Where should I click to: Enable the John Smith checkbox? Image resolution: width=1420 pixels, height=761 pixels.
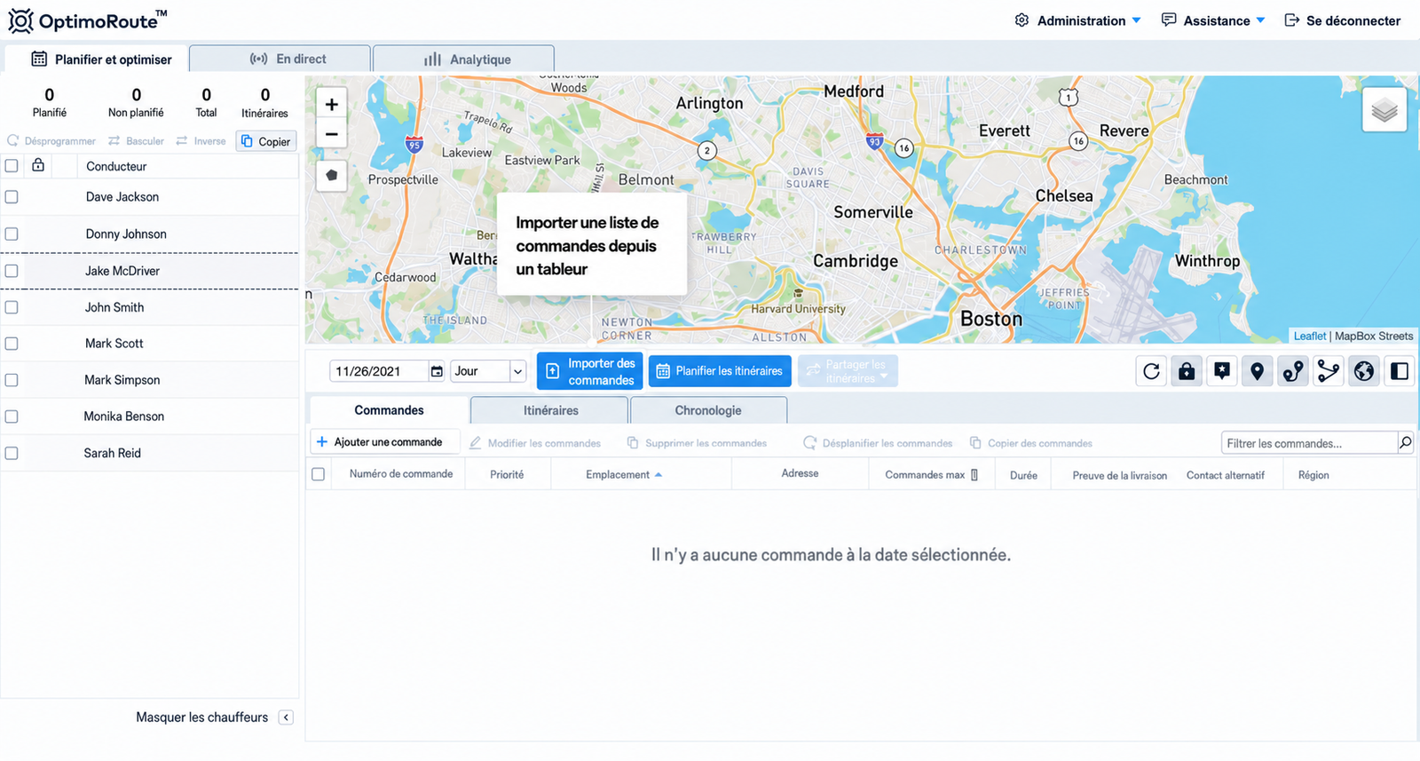point(12,307)
